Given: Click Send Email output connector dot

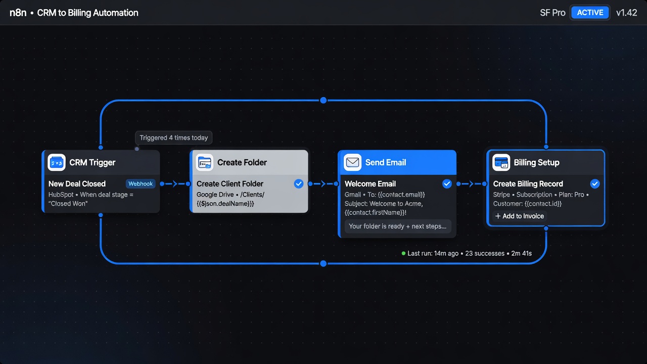Looking at the screenshot, I should tap(458, 184).
